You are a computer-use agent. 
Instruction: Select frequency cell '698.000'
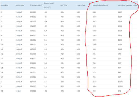click(33, 91)
